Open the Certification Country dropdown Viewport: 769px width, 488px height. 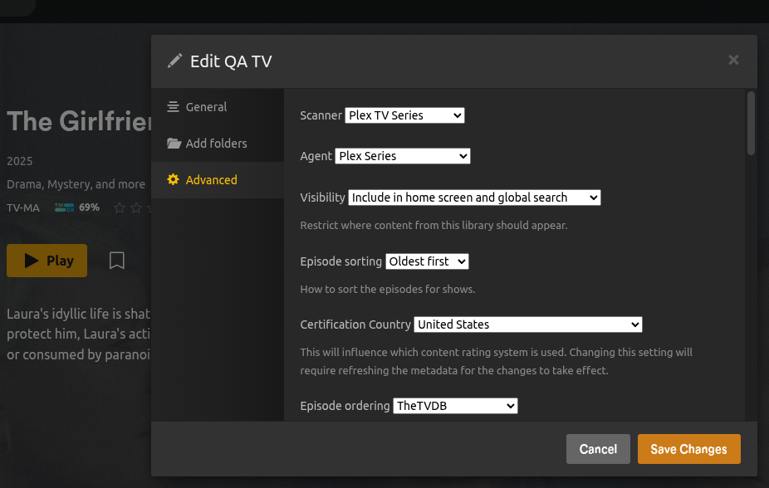click(528, 325)
